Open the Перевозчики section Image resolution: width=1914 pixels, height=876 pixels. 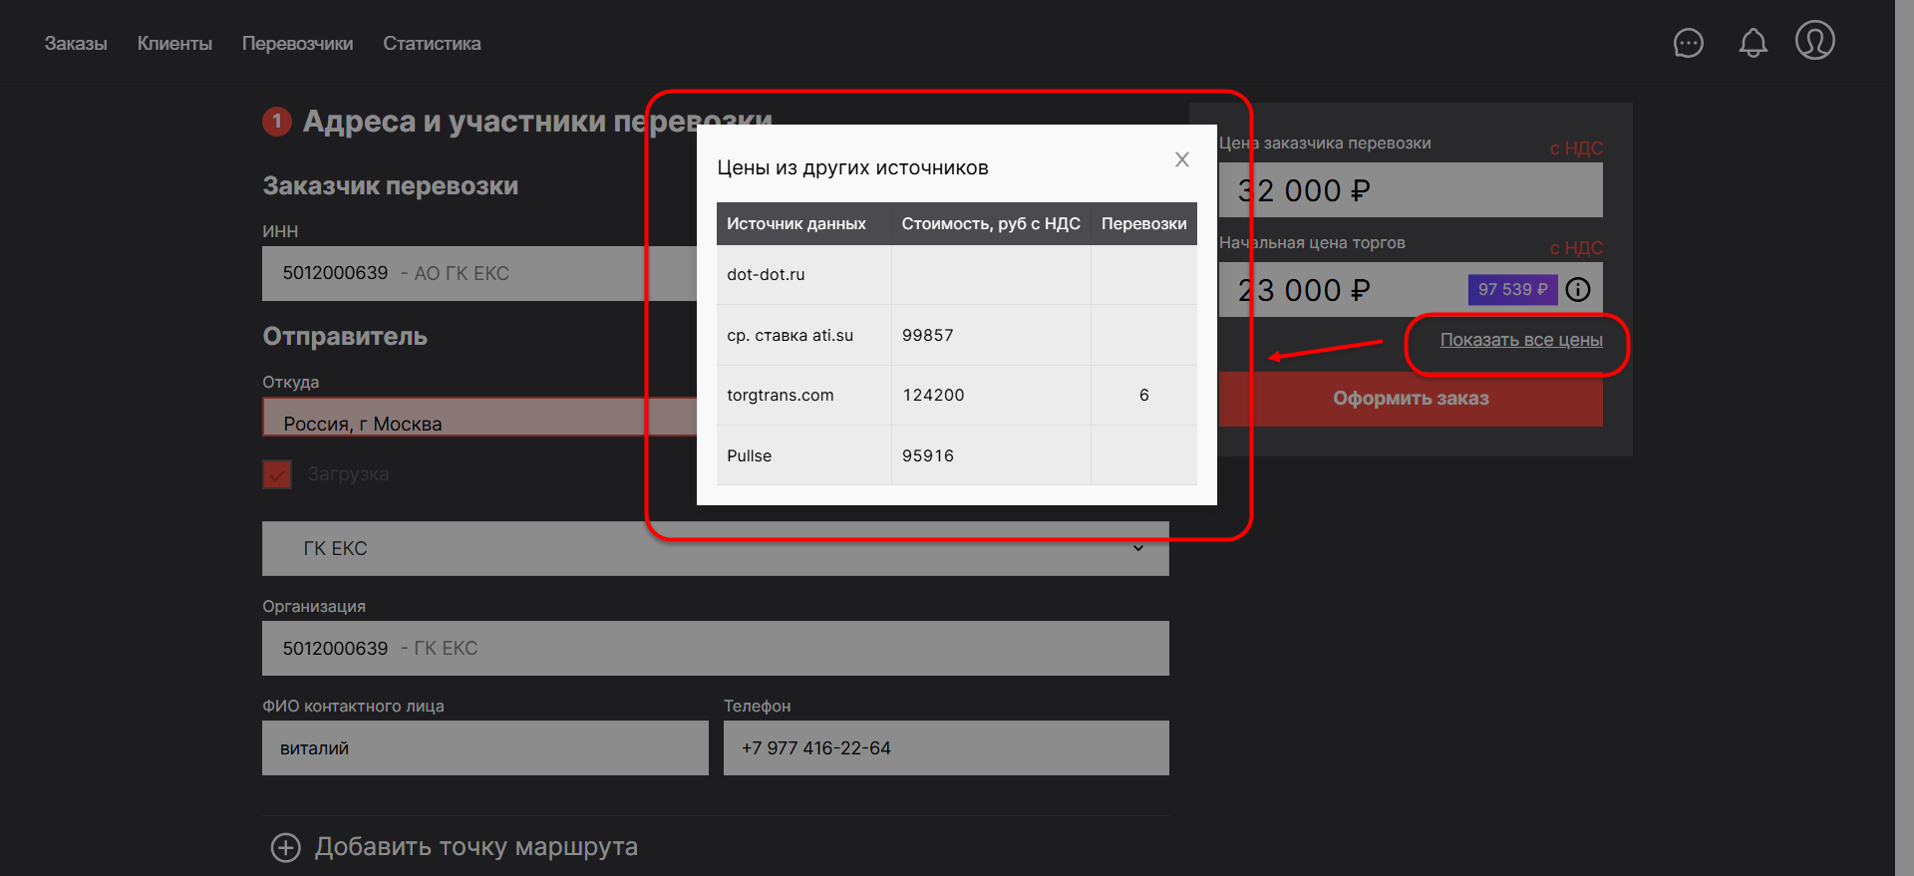297,44
